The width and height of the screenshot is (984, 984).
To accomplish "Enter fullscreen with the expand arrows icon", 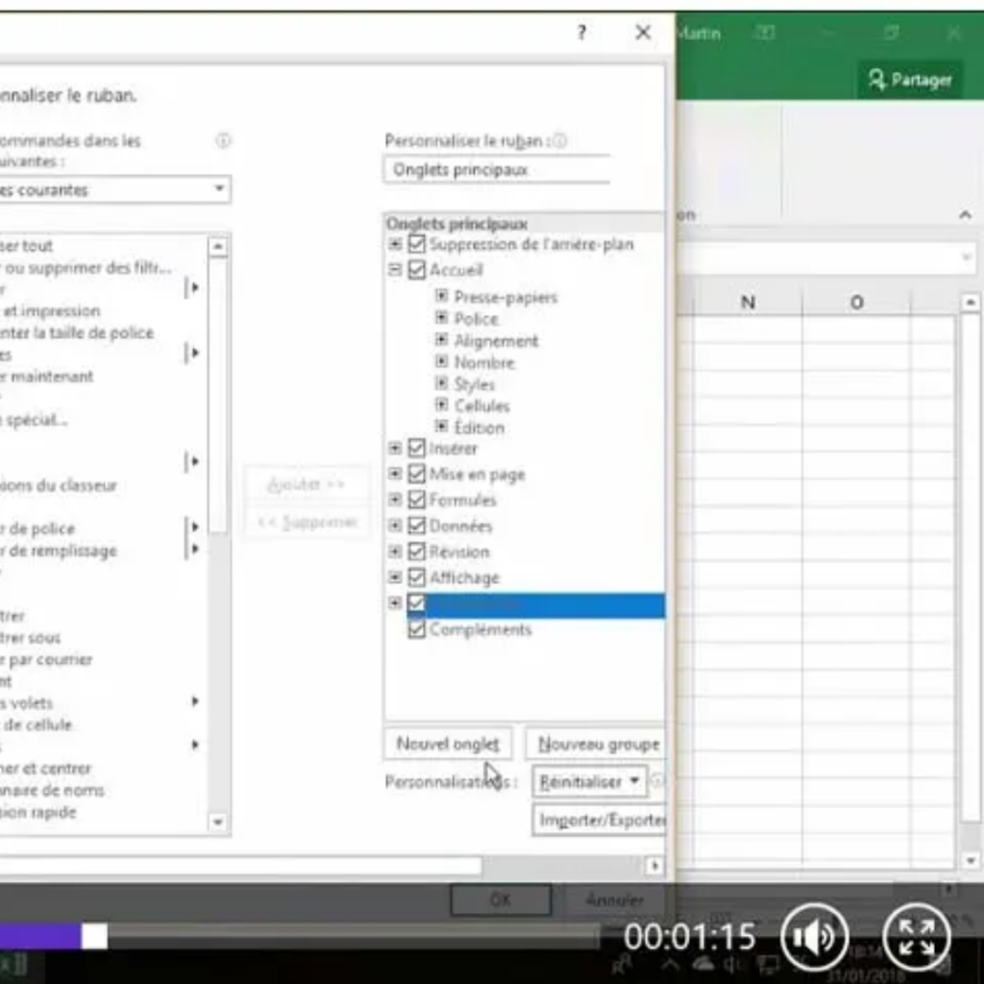I will point(917,937).
